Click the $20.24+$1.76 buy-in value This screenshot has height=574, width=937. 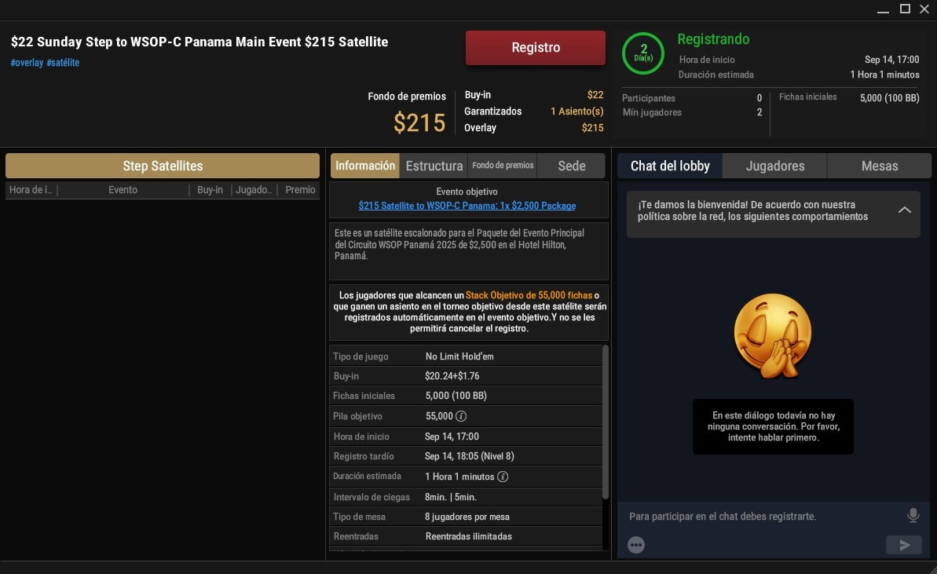tap(452, 375)
